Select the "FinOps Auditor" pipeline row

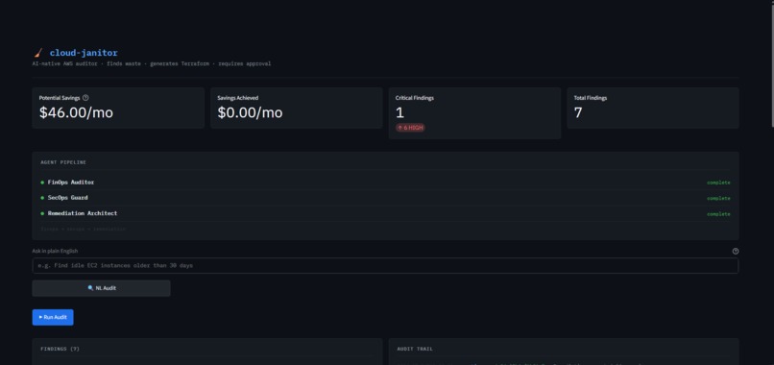tap(385, 182)
